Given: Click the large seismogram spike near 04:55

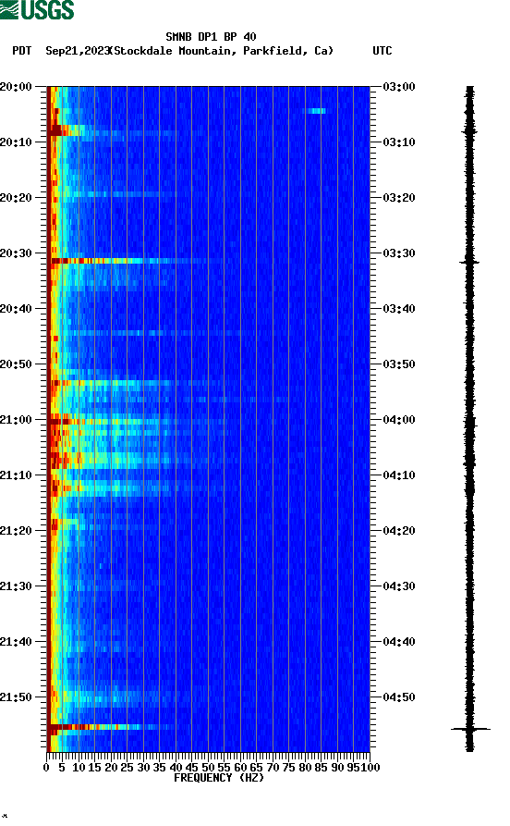Looking at the screenshot, I should pyautogui.click(x=470, y=729).
